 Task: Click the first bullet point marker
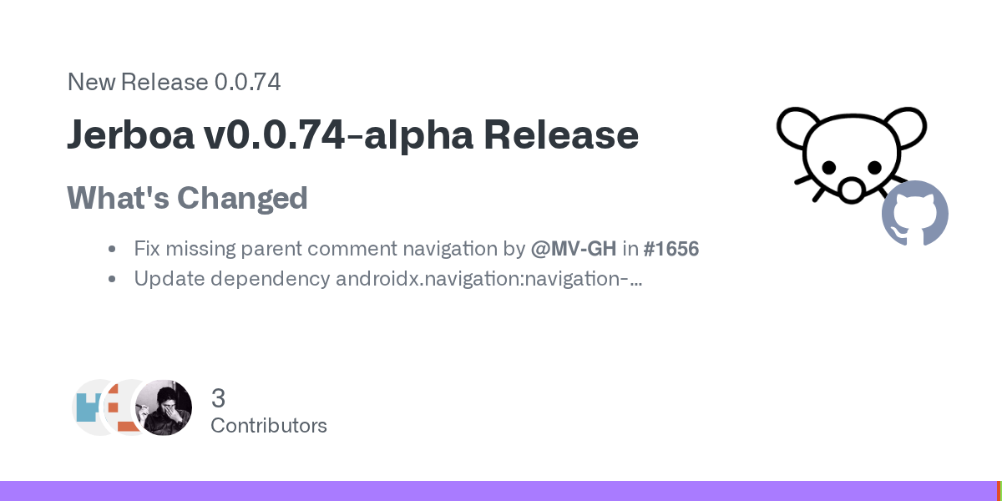(111, 249)
